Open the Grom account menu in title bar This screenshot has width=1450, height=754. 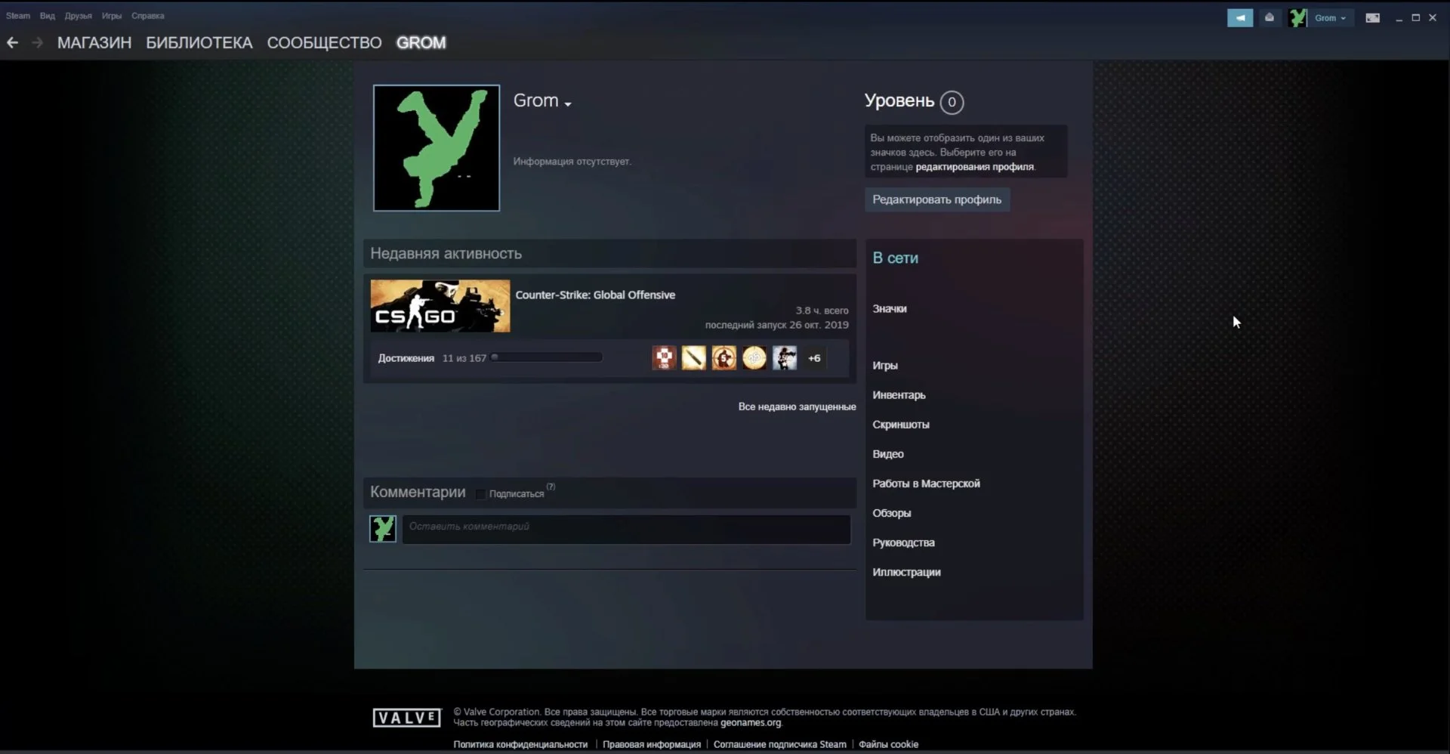tap(1329, 18)
